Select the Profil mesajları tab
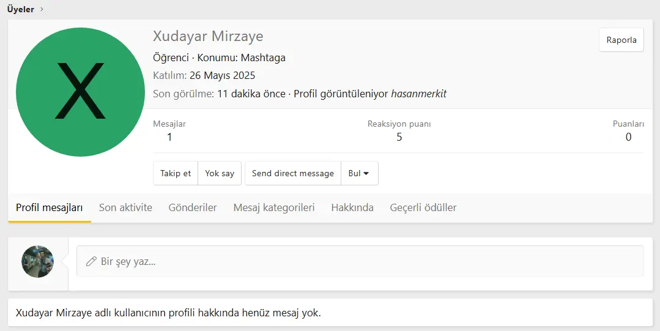Viewport: 660px width, 331px height. tap(50, 207)
